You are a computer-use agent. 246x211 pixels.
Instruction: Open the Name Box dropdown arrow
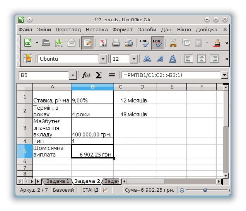click(73, 75)
